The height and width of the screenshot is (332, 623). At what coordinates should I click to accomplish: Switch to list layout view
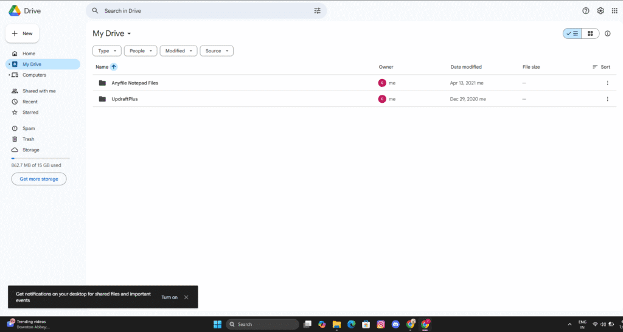[572, 33]
